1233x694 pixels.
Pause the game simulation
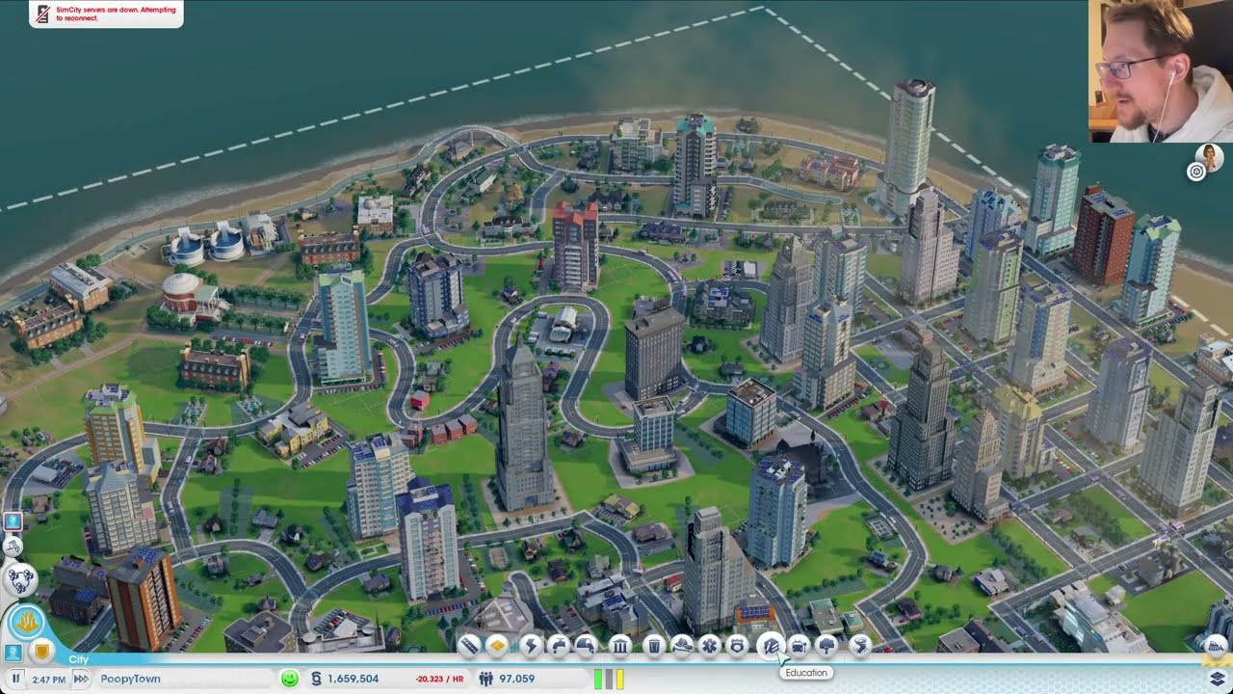pyautogui.click(x=15, y=679)
